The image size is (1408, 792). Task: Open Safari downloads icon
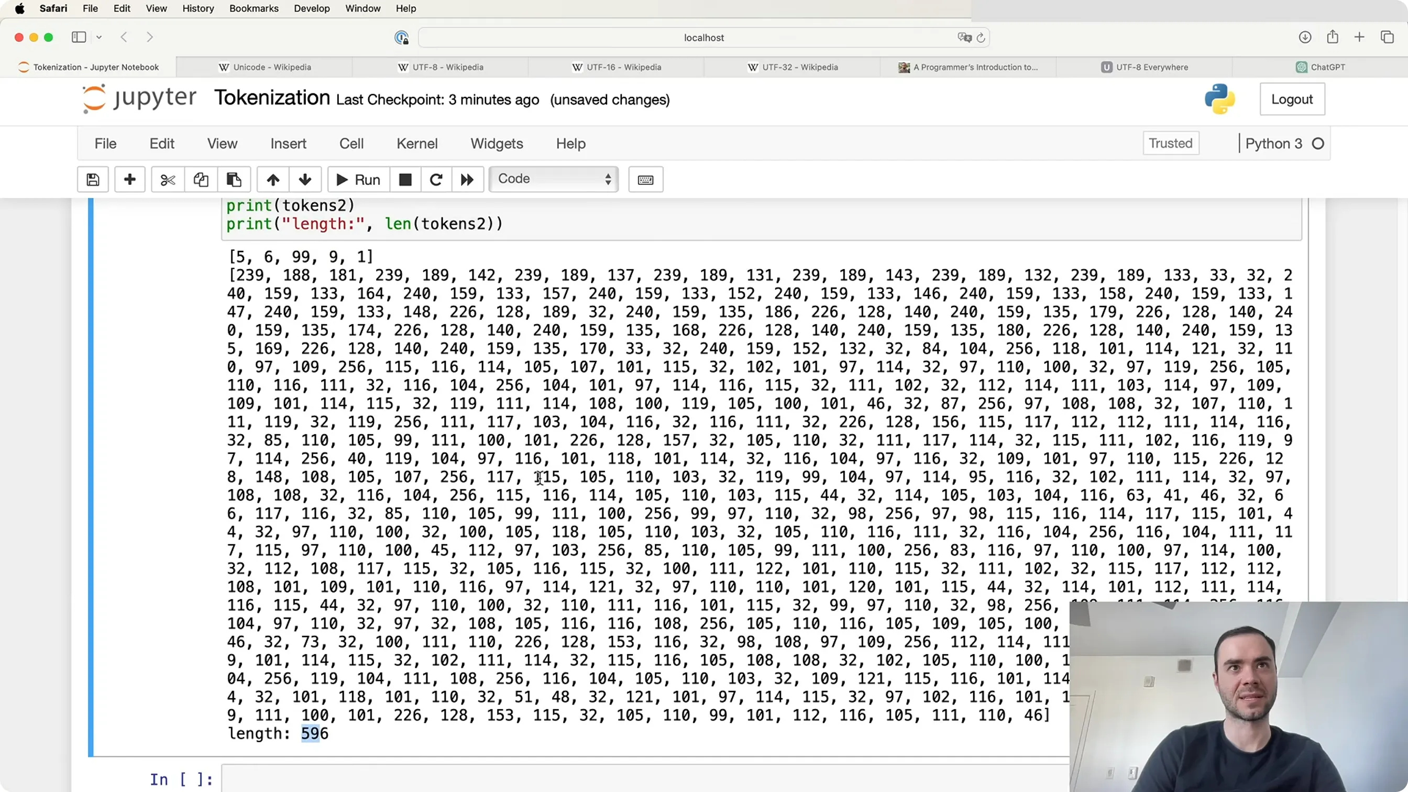click(x=1305, y=37)
